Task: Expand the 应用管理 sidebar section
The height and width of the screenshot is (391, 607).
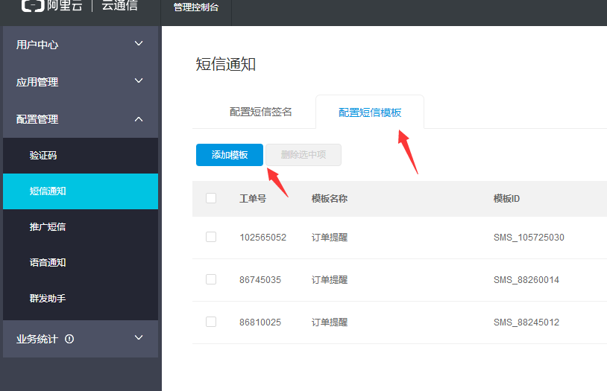Action: (x=81, y=82)
